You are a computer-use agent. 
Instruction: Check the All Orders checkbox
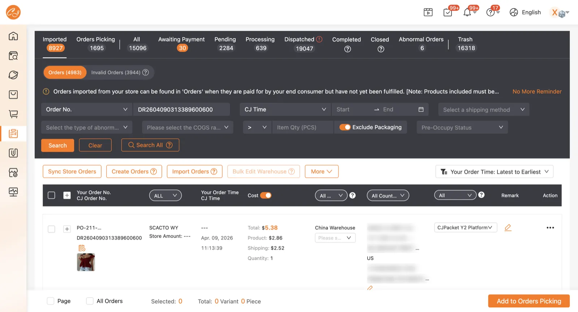(90, 301)
